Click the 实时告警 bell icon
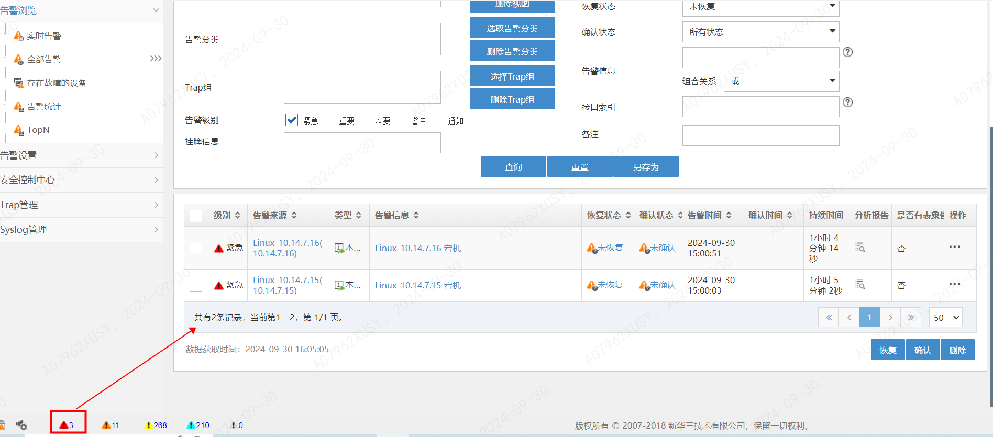Screen dimensions: 993x437 point(19,36)
